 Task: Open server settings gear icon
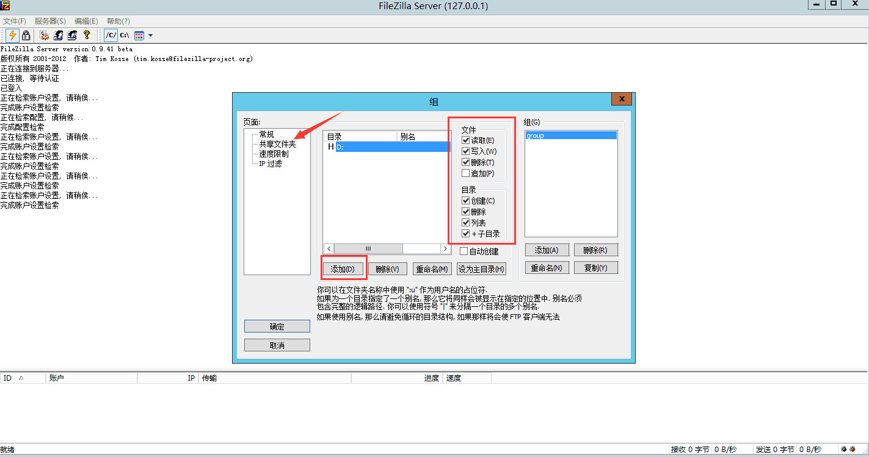pyautogui.click(x=45, y=35)
